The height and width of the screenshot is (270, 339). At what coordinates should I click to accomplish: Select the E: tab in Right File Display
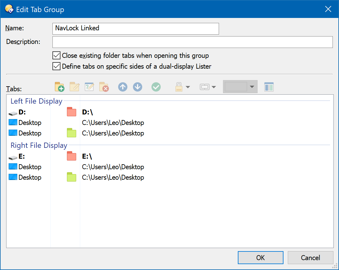click(22, 156)
